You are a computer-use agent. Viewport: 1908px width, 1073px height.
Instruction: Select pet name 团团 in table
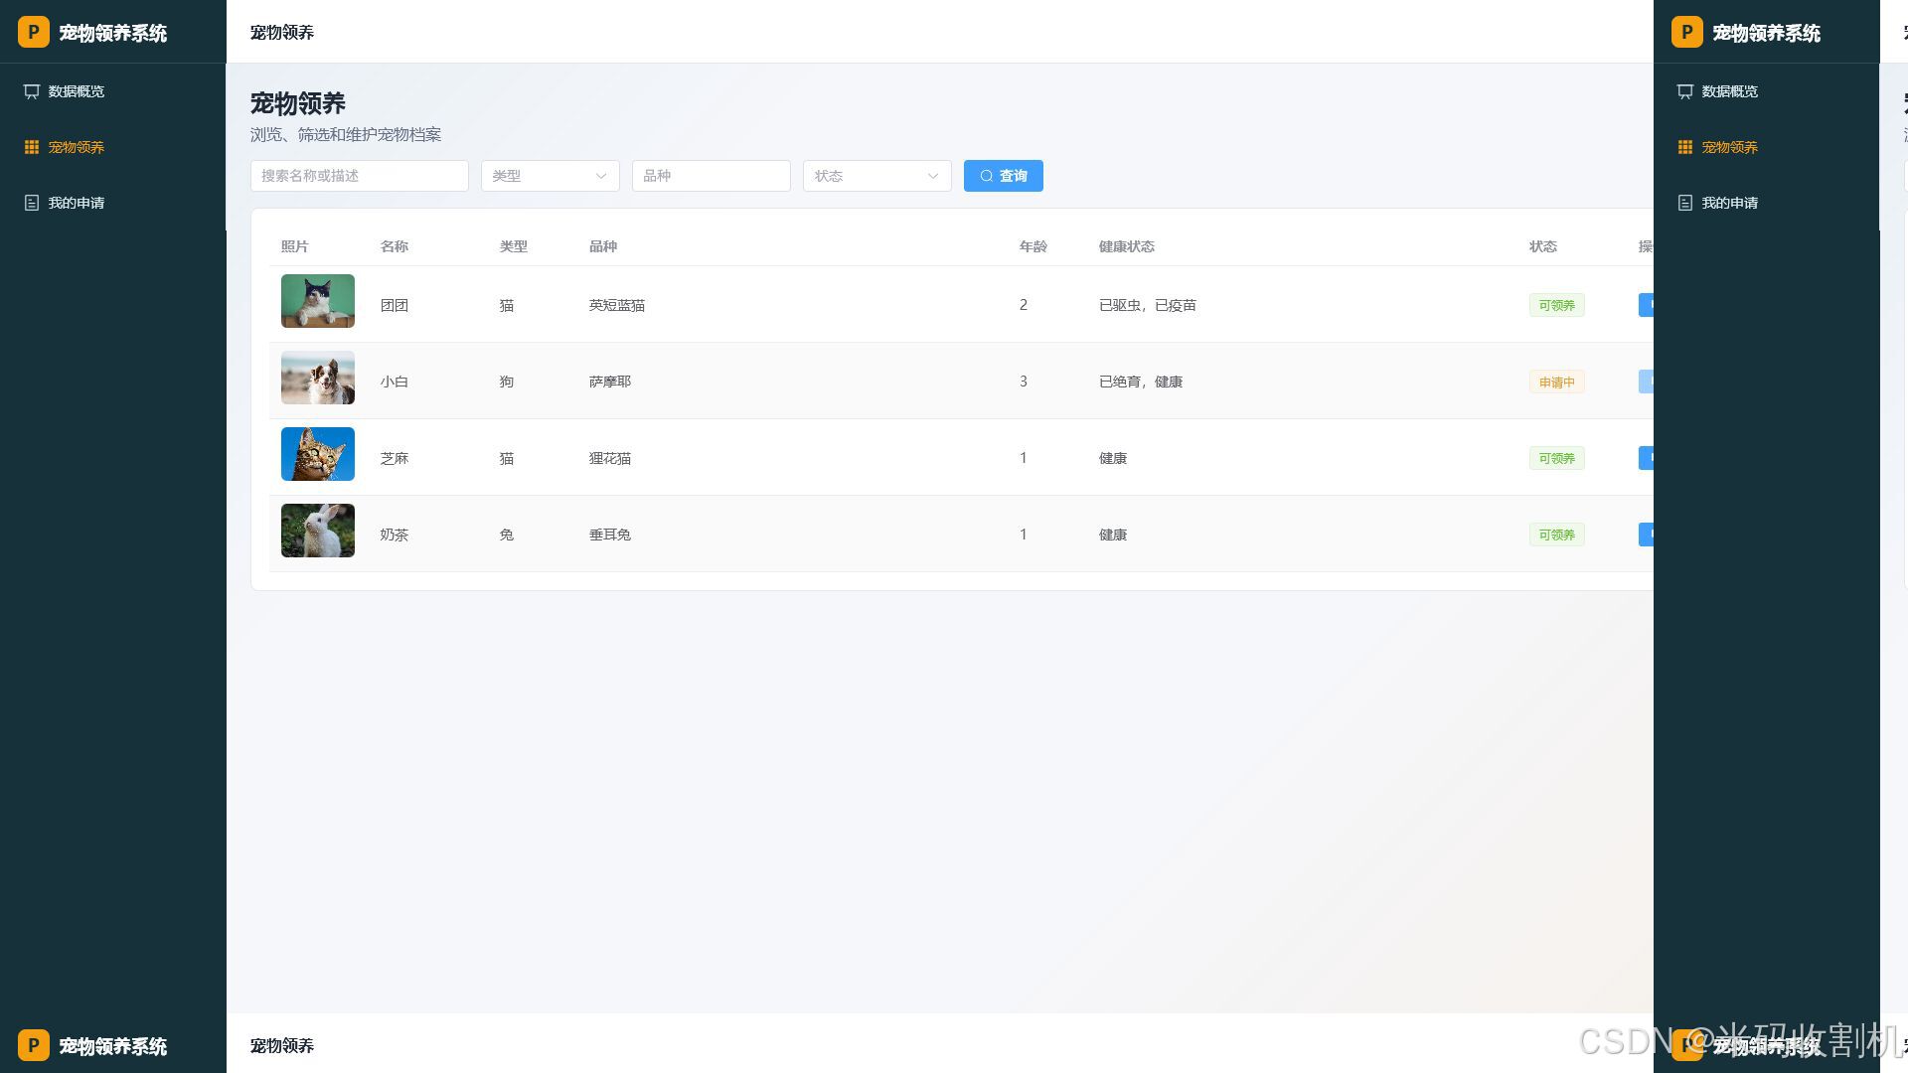[x=395, y=305]
